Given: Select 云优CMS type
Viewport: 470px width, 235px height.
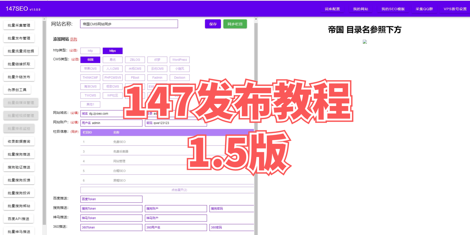Looking at the screenshot, I should tap(157, 69).
